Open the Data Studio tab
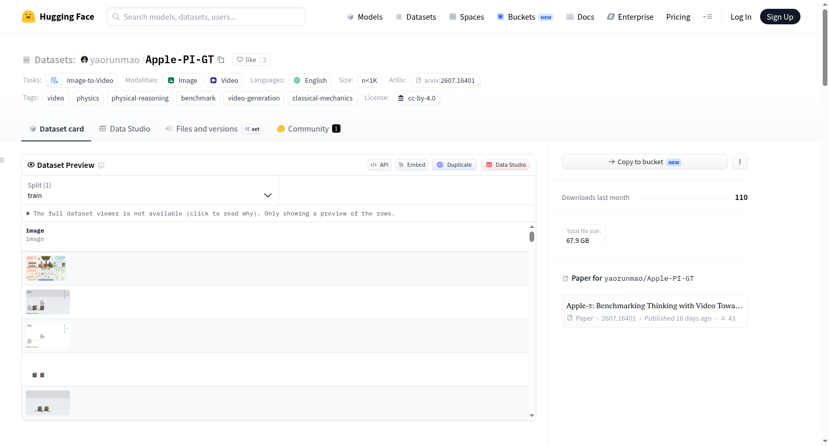The height and width of the screenshot is (446, 829). point(125,129)
